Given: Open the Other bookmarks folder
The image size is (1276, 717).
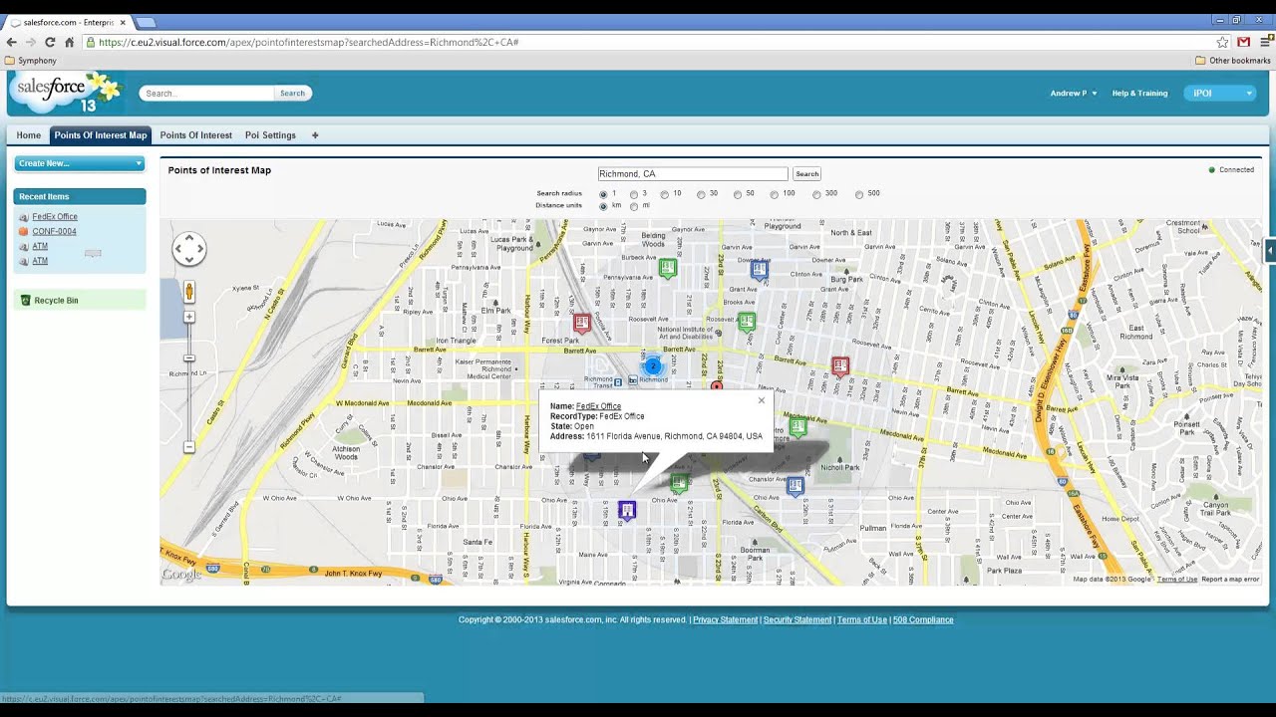Looking at the screenshot, I should point(1233,61).
